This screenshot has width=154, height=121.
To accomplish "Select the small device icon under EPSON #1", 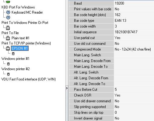I will pyautogui.click(x=13, y=54).
